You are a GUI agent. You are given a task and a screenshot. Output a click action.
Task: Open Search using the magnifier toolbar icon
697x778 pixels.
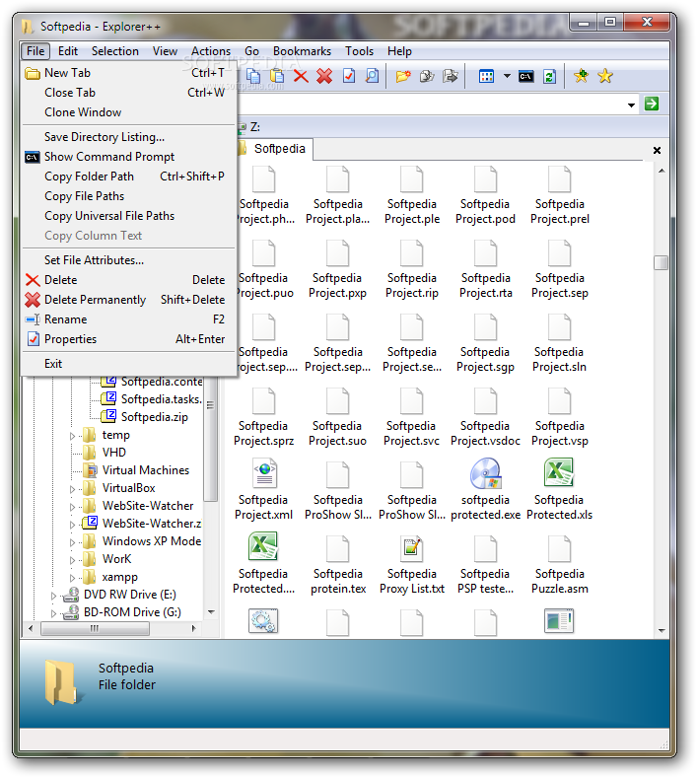point(372,76)
